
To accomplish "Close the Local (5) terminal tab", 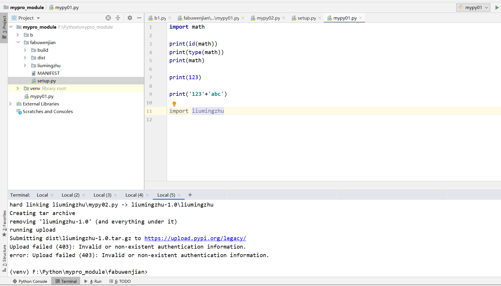I will 179,195.
